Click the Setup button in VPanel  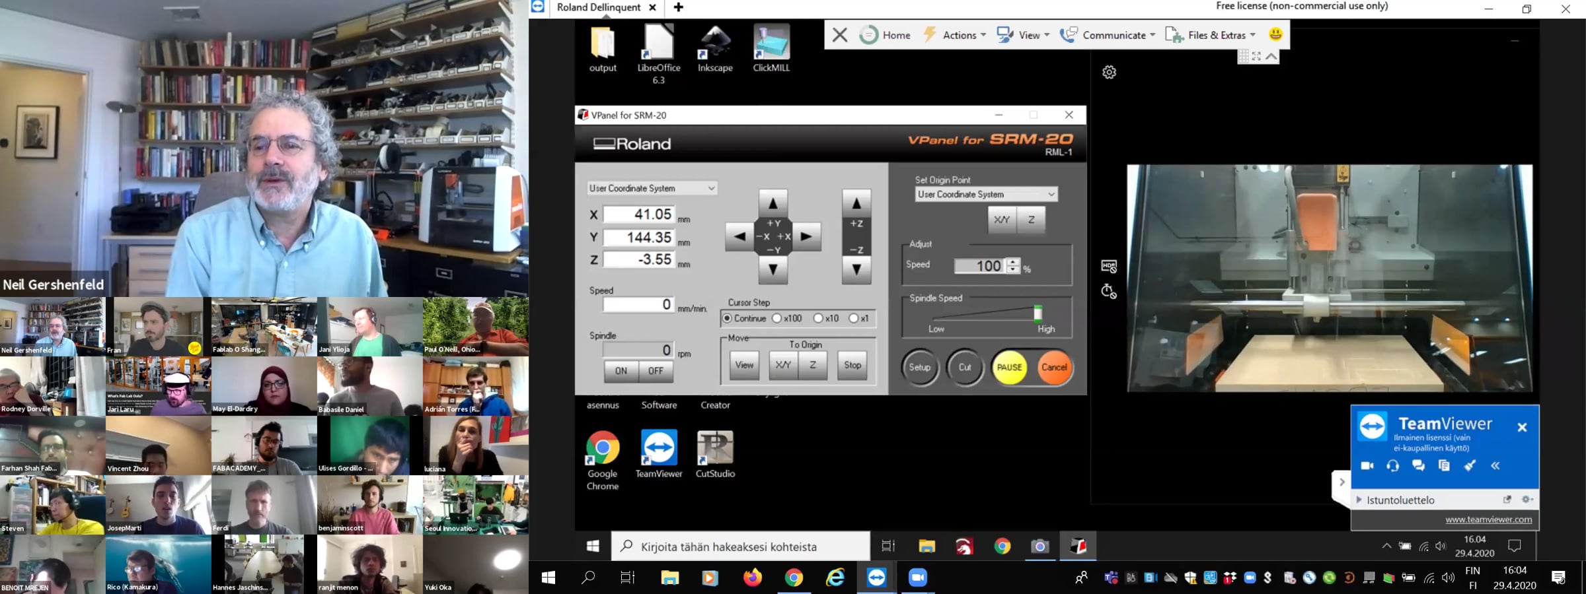pos(920,367)
